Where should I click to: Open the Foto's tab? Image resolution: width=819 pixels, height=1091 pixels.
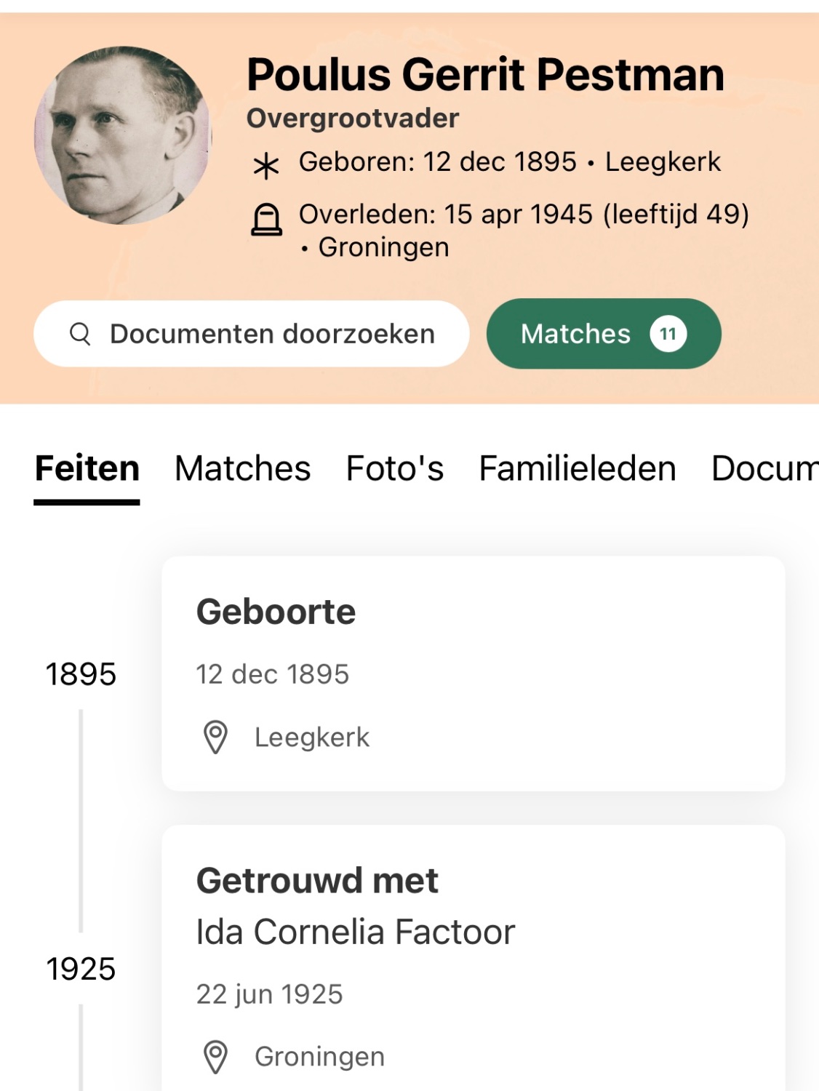[x=394, y=468]
